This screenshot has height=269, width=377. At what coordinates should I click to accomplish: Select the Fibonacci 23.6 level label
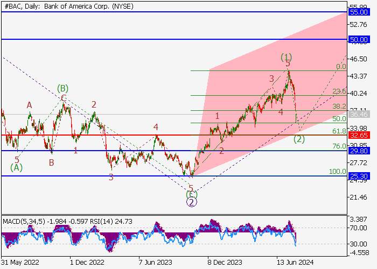[339, 91]
